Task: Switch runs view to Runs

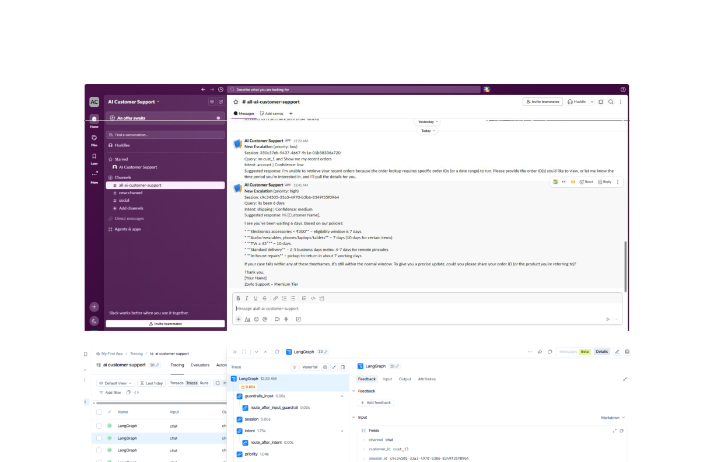Action: click(204, 383)
